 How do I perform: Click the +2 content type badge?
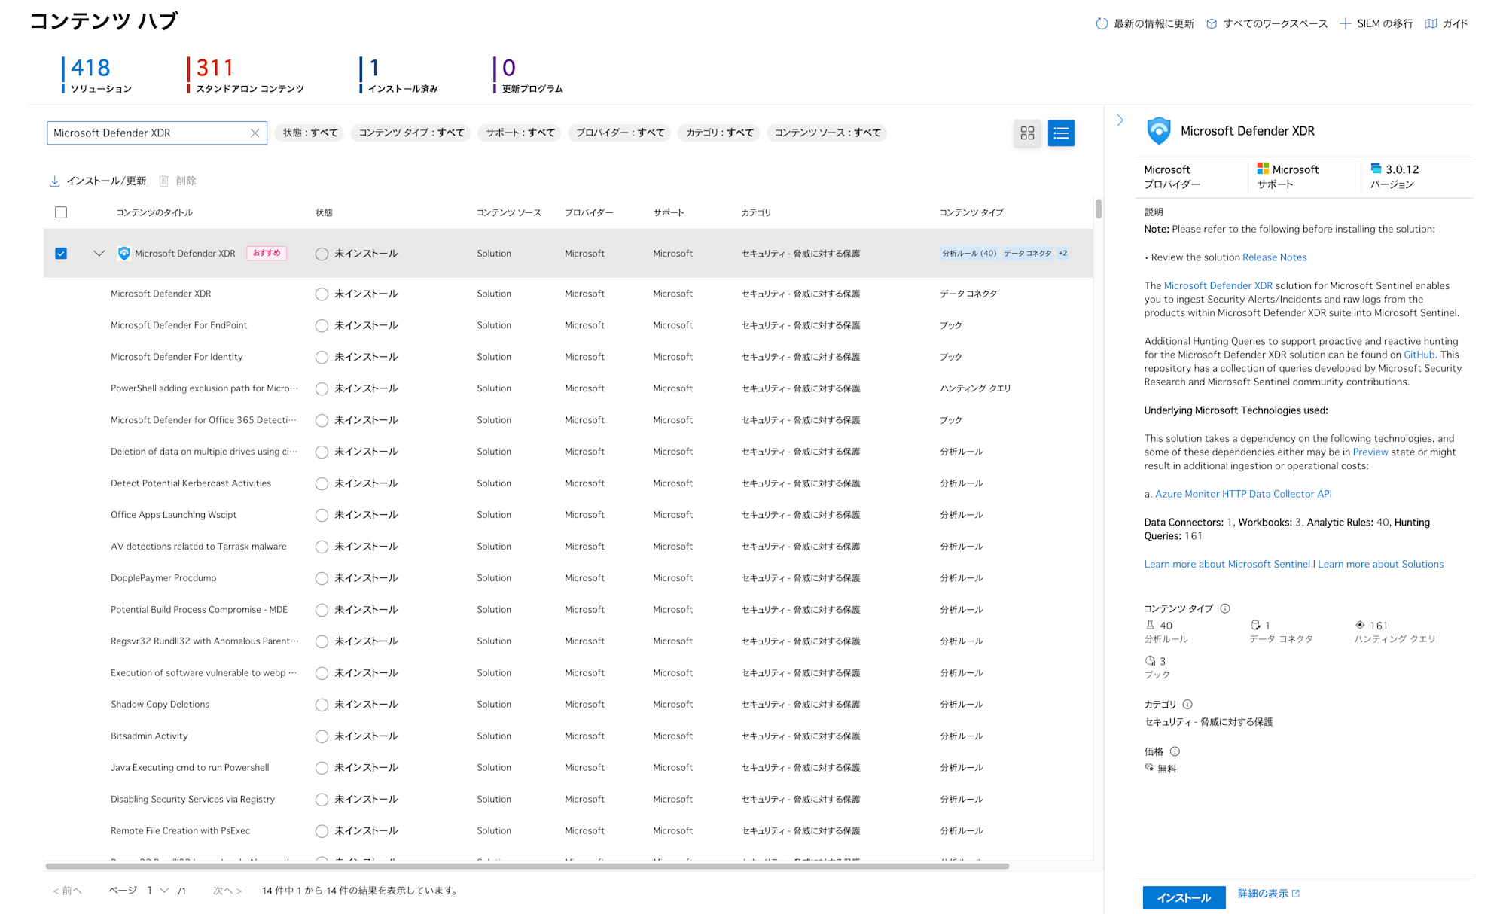point(1062,254)
